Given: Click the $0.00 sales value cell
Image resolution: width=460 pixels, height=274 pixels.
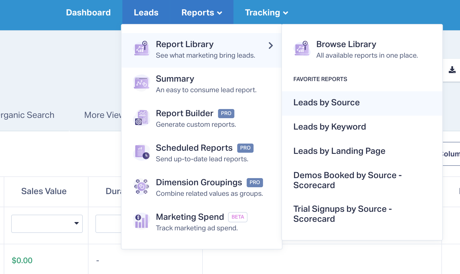Looking at the screenshot, I should [x=22, y=260].
